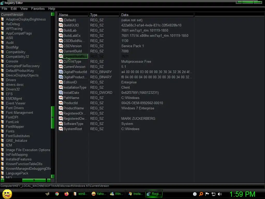Screen dimensions: 265x199
Task: Open Chrome from the taskbar
Action: [57, 194]
